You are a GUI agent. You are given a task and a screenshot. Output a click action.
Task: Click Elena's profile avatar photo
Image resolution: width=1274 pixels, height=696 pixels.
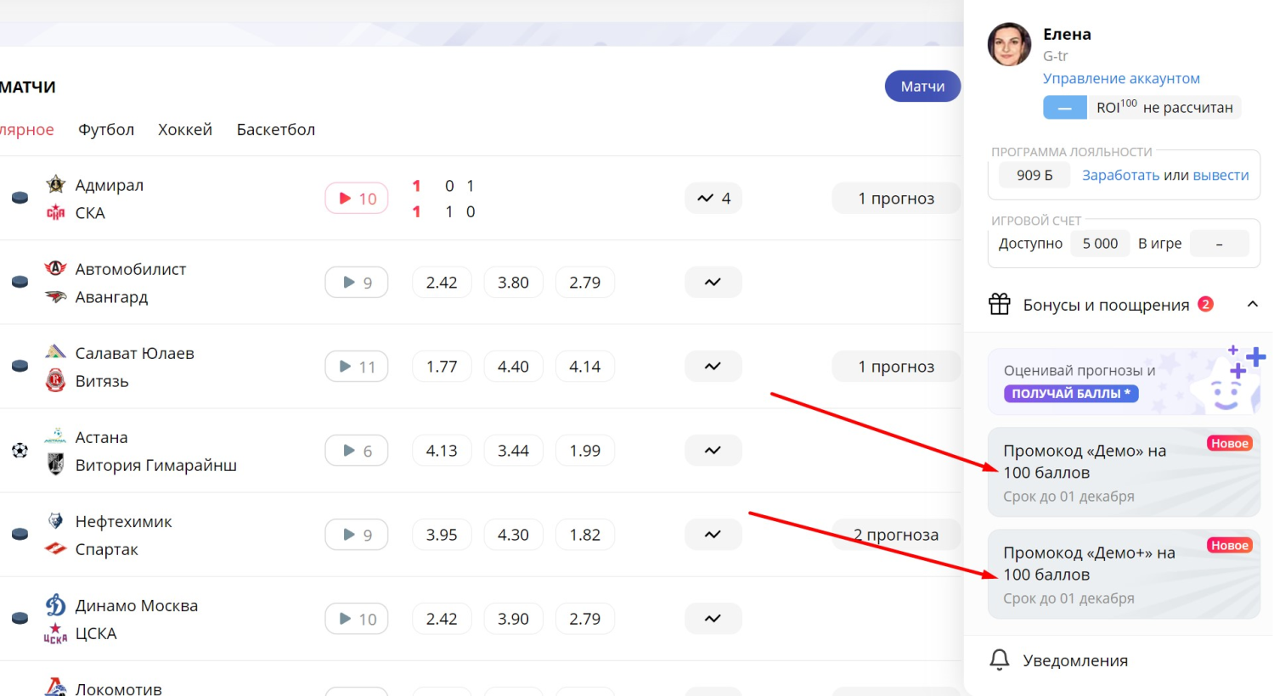click(1009, 44)
